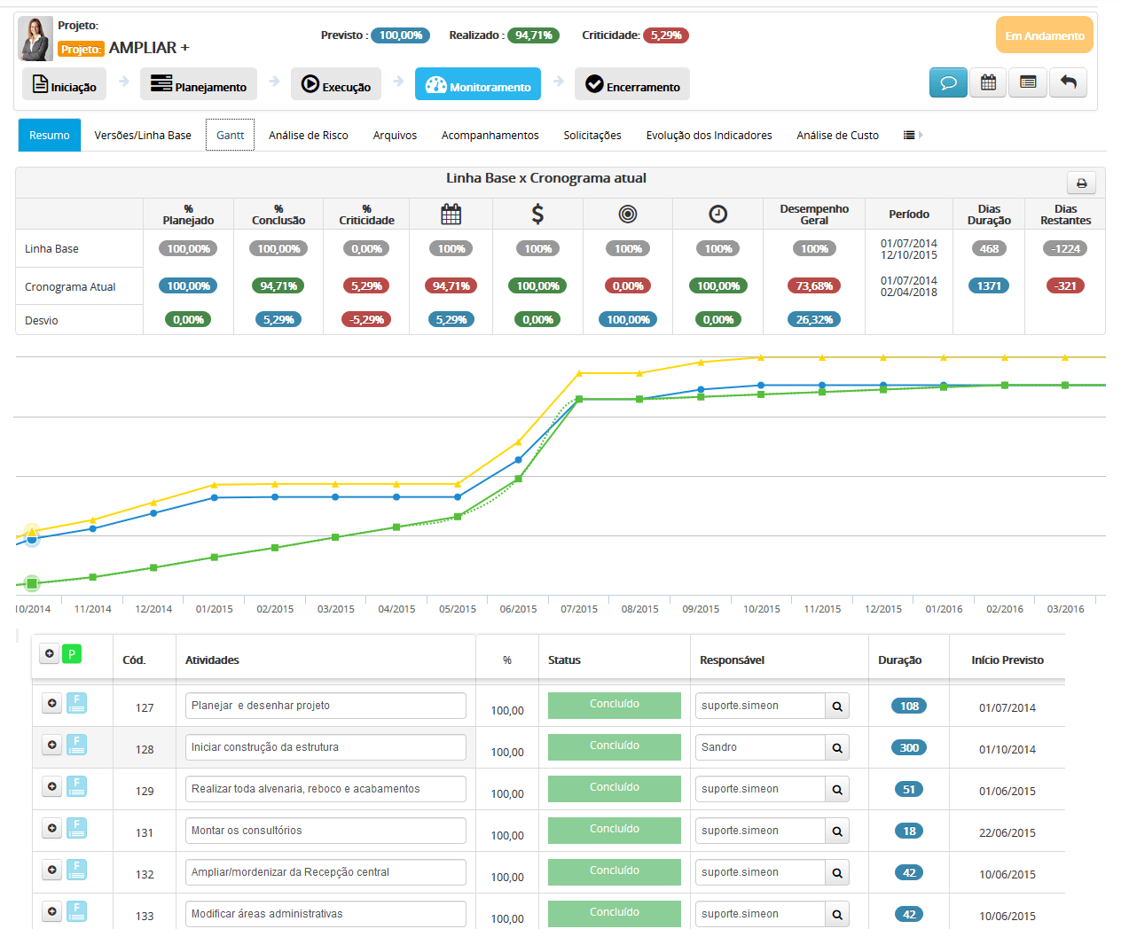Expand activity 132 row with plus button

pos(52,870)
